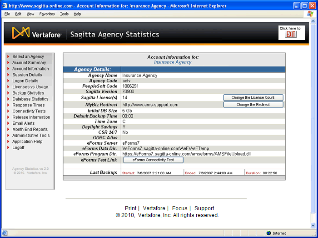Image resolution: width=318 pixels, height=238 pixels.
Task: Click the Sagitta Version value 70900
Action: click(128, 91)
